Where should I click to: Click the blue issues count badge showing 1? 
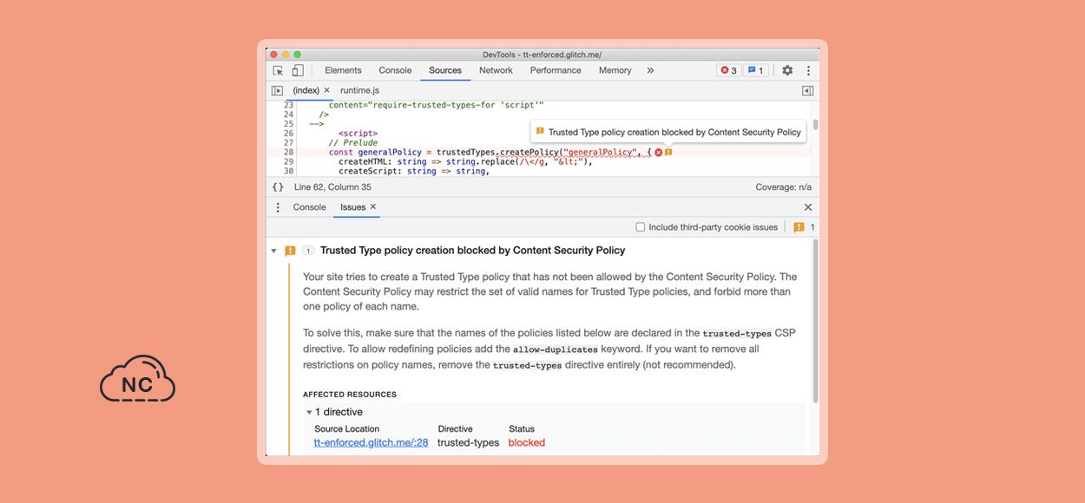[x=755, y=71]
